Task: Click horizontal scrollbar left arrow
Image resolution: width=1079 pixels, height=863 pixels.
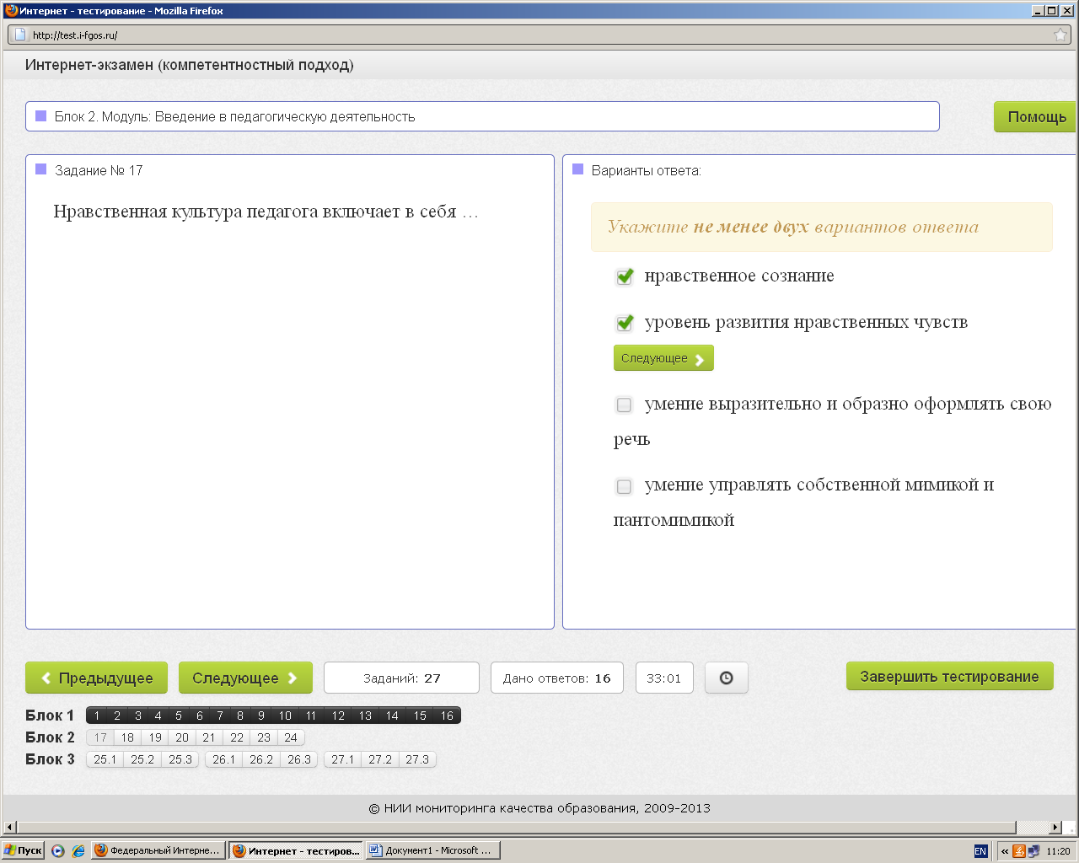Action: [9, 828]
